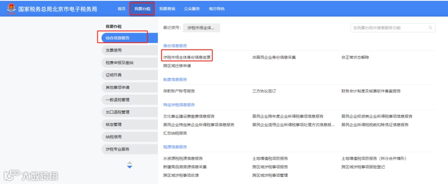The width and height of the screenshot is (448, 184).
Task: Open 水资源税税源信息报告 link
Action: pos(183,158)
